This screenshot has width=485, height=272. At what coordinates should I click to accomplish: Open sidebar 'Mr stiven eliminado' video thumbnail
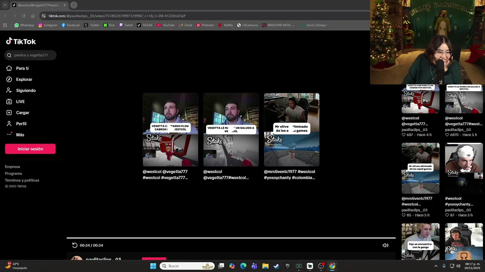(421, 168)
